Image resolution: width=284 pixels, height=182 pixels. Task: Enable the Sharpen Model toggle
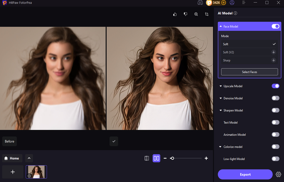(x=276, y=110)
